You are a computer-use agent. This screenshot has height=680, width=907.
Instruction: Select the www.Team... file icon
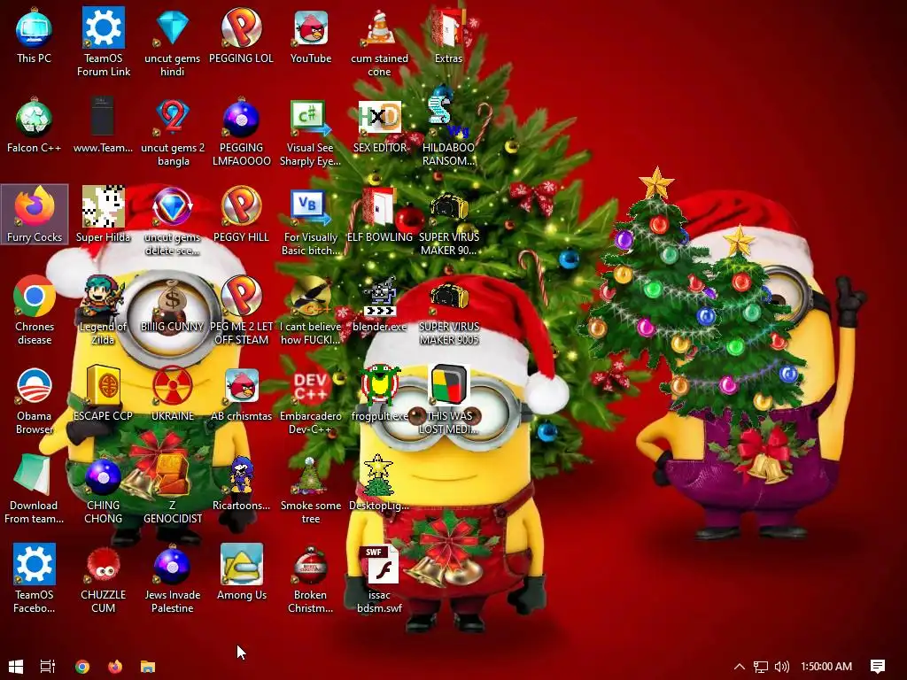click(x=103, y=126)
